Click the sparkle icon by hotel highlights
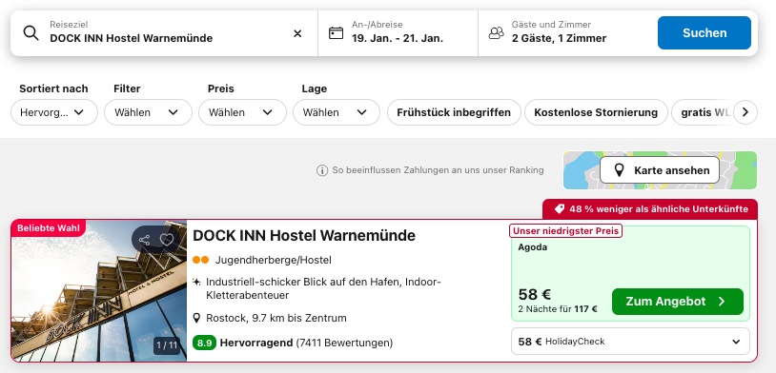The height and width of the screenshot is (373, 776). point(196,282)
